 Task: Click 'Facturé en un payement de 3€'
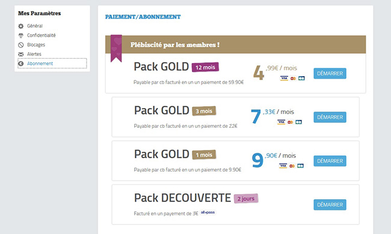tap(166, 214)
